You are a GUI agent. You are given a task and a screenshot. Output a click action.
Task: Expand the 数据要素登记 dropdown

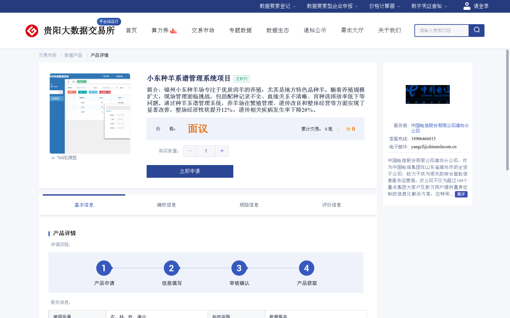pyautogui.click(x=277, y=6)
